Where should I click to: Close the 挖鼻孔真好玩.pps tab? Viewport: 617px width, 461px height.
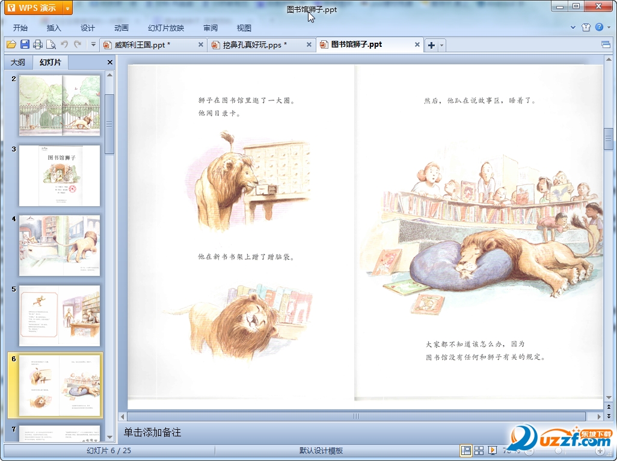[309, 44]
